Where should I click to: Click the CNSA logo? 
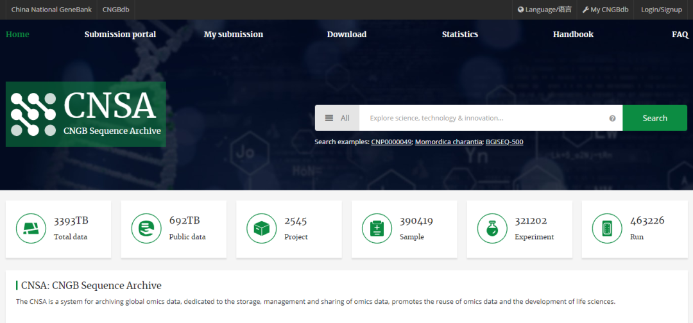(x=86, y=114)
